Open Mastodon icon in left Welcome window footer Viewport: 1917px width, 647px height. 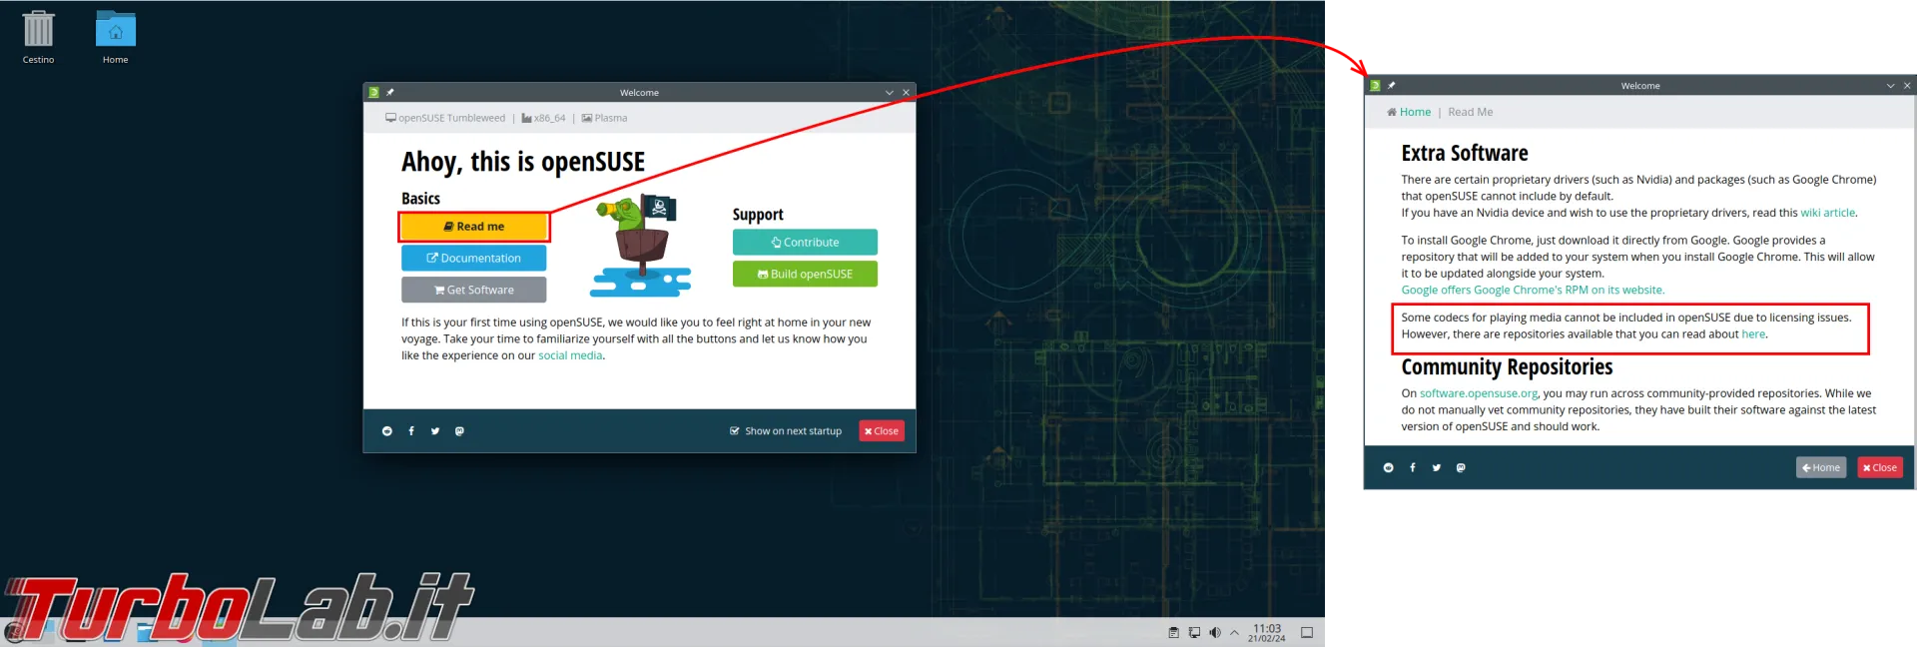(x=459, y=431)
